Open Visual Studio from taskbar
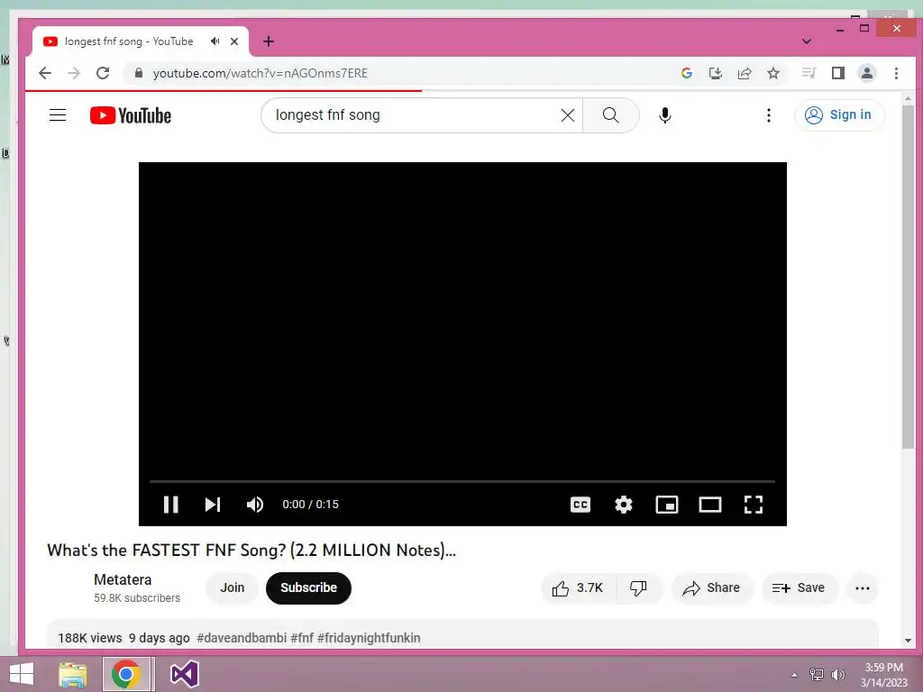The image size is (923, 692). 184,674
